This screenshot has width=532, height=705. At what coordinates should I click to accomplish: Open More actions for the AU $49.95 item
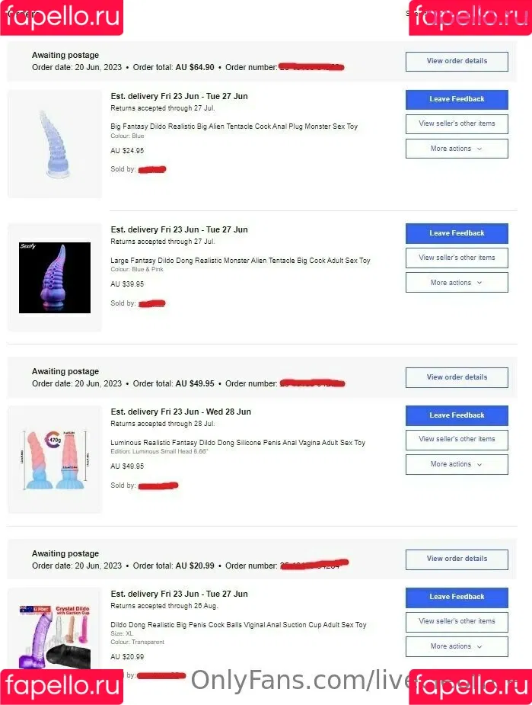[x=457, y=464]
